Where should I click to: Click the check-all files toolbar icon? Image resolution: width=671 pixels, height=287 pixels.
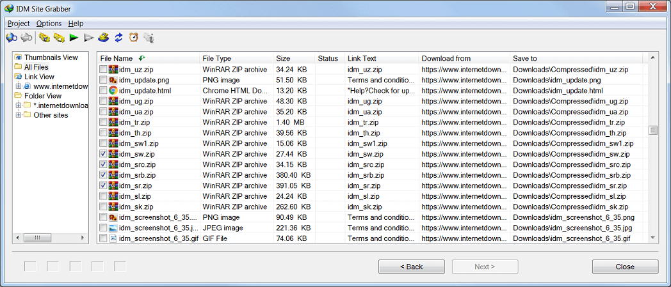tap(44, 38)
